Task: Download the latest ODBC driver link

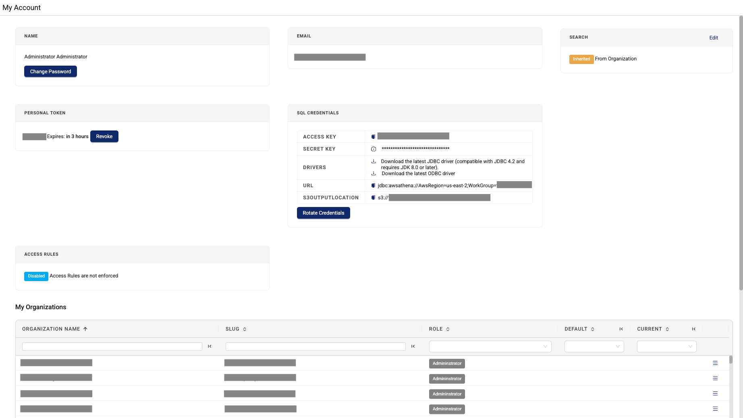Action: click(418, 174)
